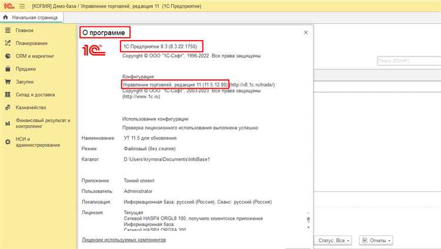Click the Поиск (Ctrl+F) search field
The width and height of the screenshot is (441, 249).
tap(409, 61)
